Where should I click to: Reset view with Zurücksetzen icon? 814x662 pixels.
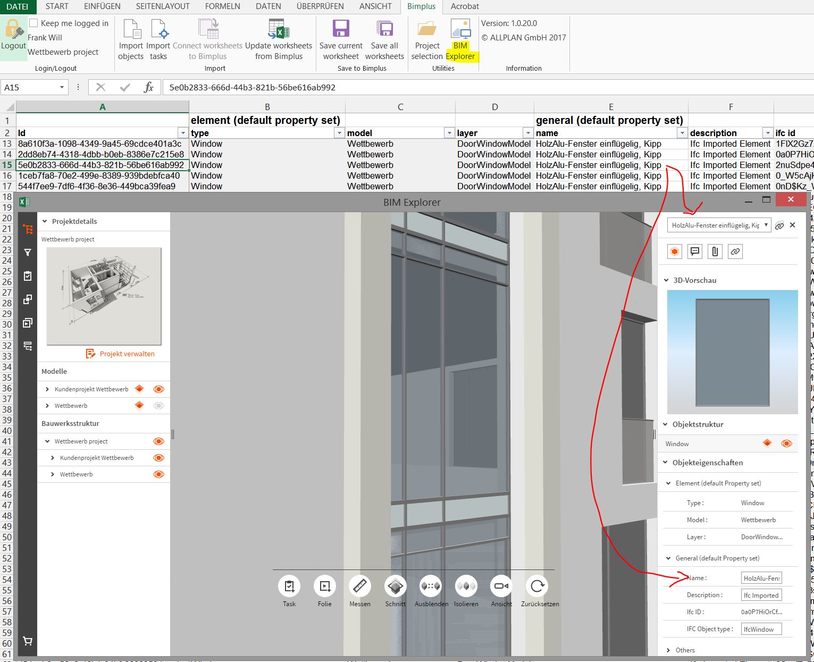(x=537, y=586)
